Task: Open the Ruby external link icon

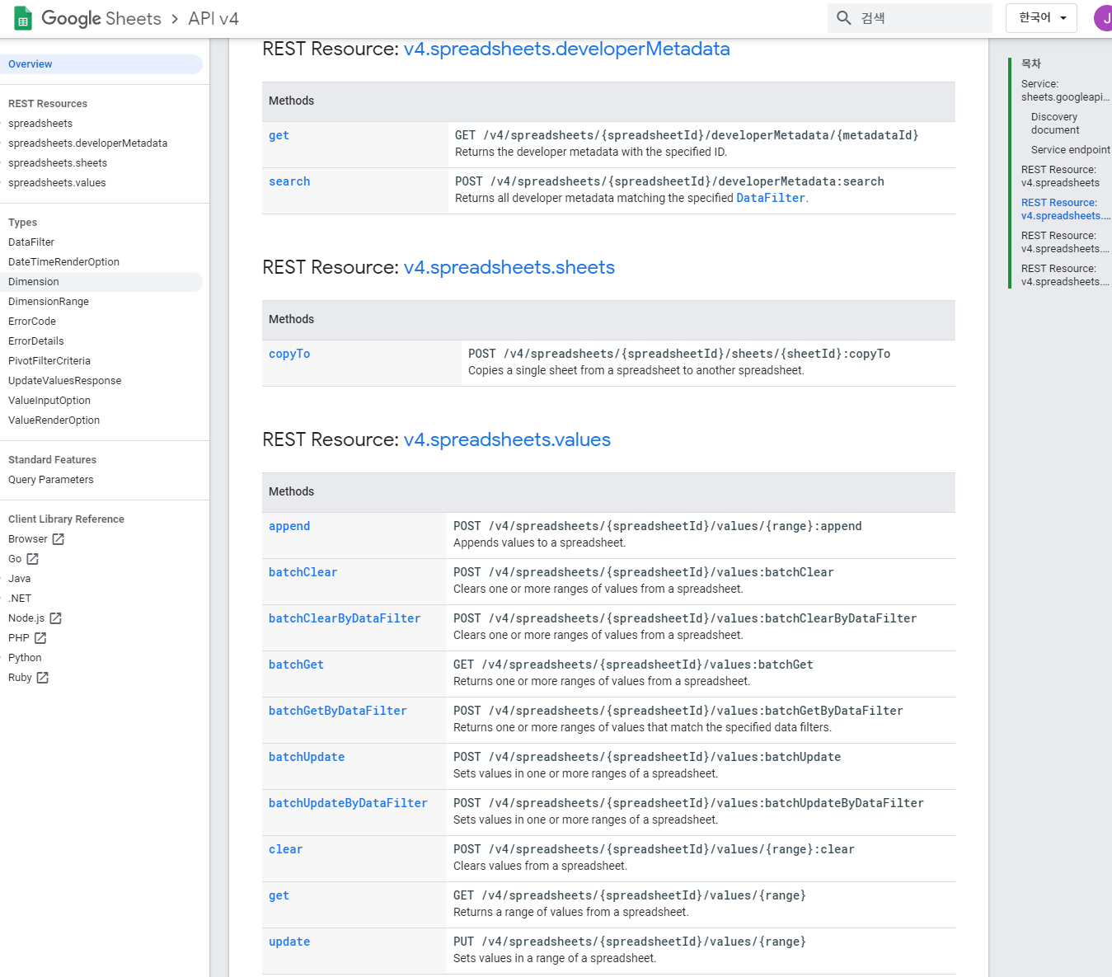Action: [x=43, y=678]
